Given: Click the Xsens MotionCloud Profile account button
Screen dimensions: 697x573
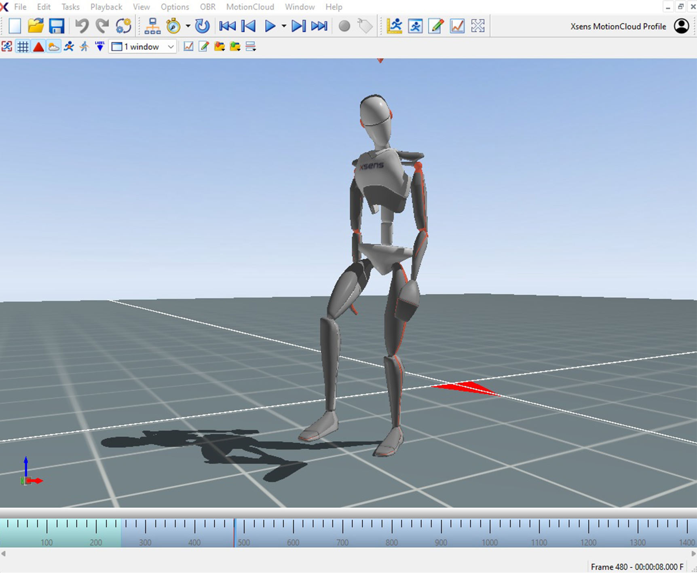Looking at the screenshot, I should (682, 26).
